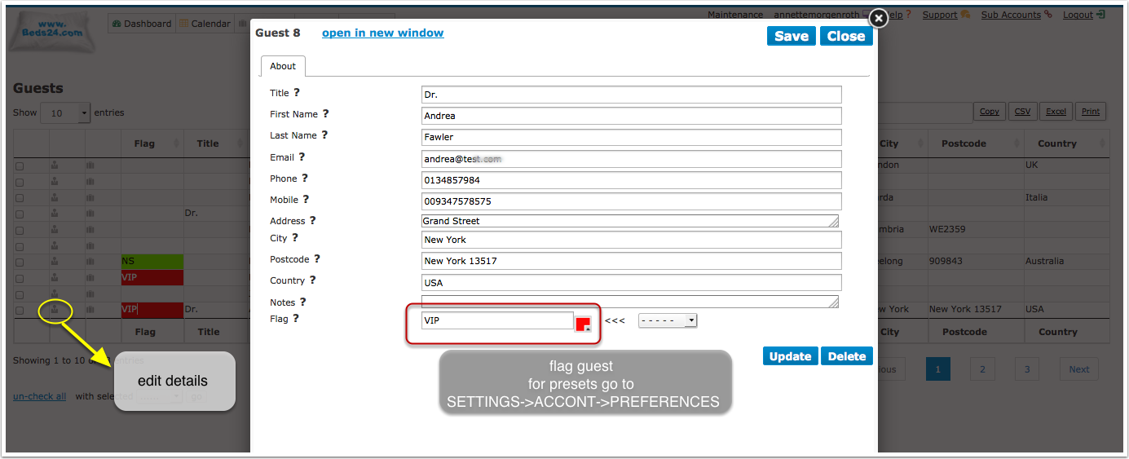Open the Calendar menu item
Image resolution: width=1129 pixels, height=459 pixels.
(x=205, y=24)
